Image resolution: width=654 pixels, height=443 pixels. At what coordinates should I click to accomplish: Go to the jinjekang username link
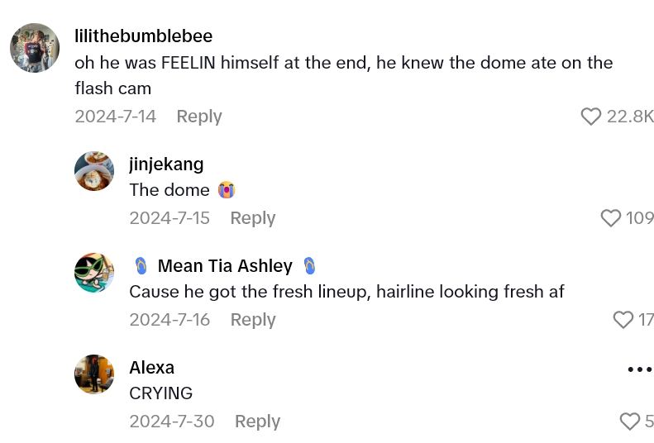[x=166, y=164]
